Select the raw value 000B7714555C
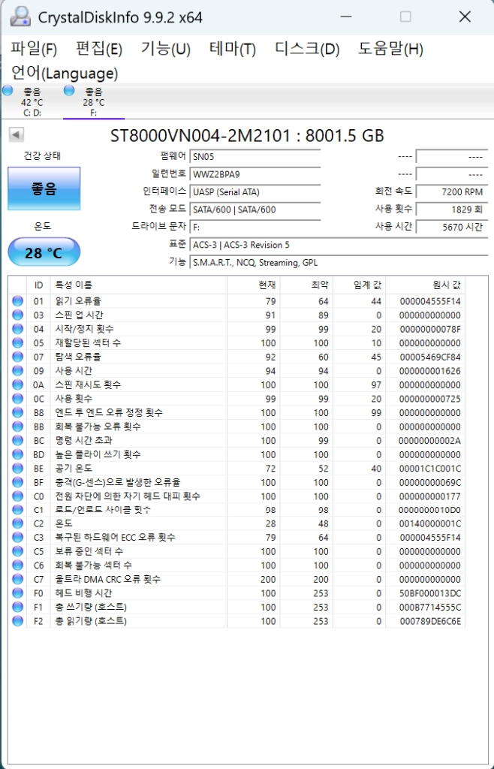This screenshot has width=494, height=769. tap(430, 607)
